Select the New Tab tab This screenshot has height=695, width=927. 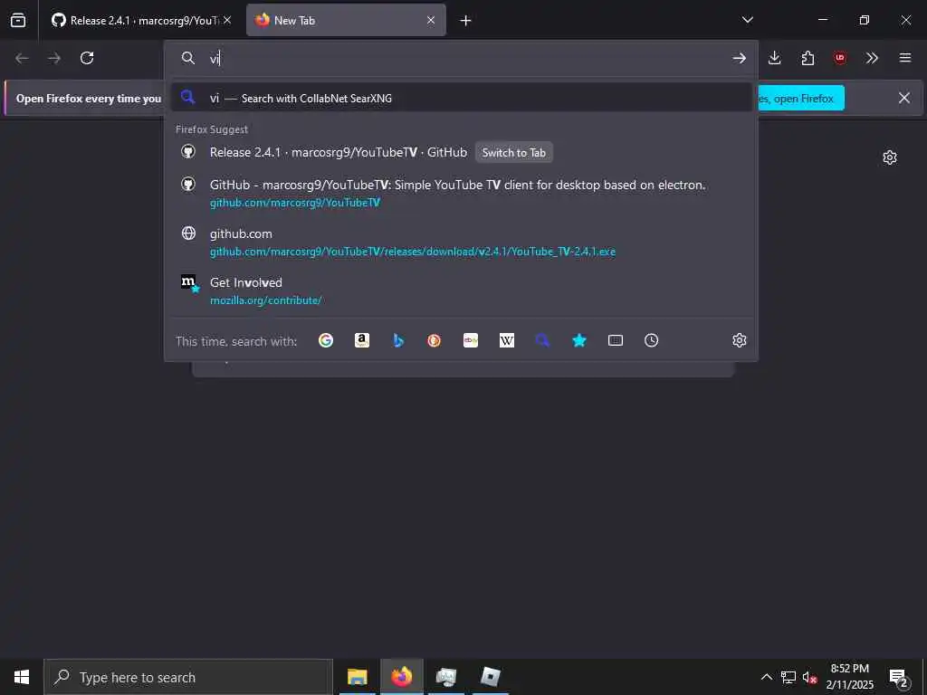pyautogui.click(x=346, y=20)
